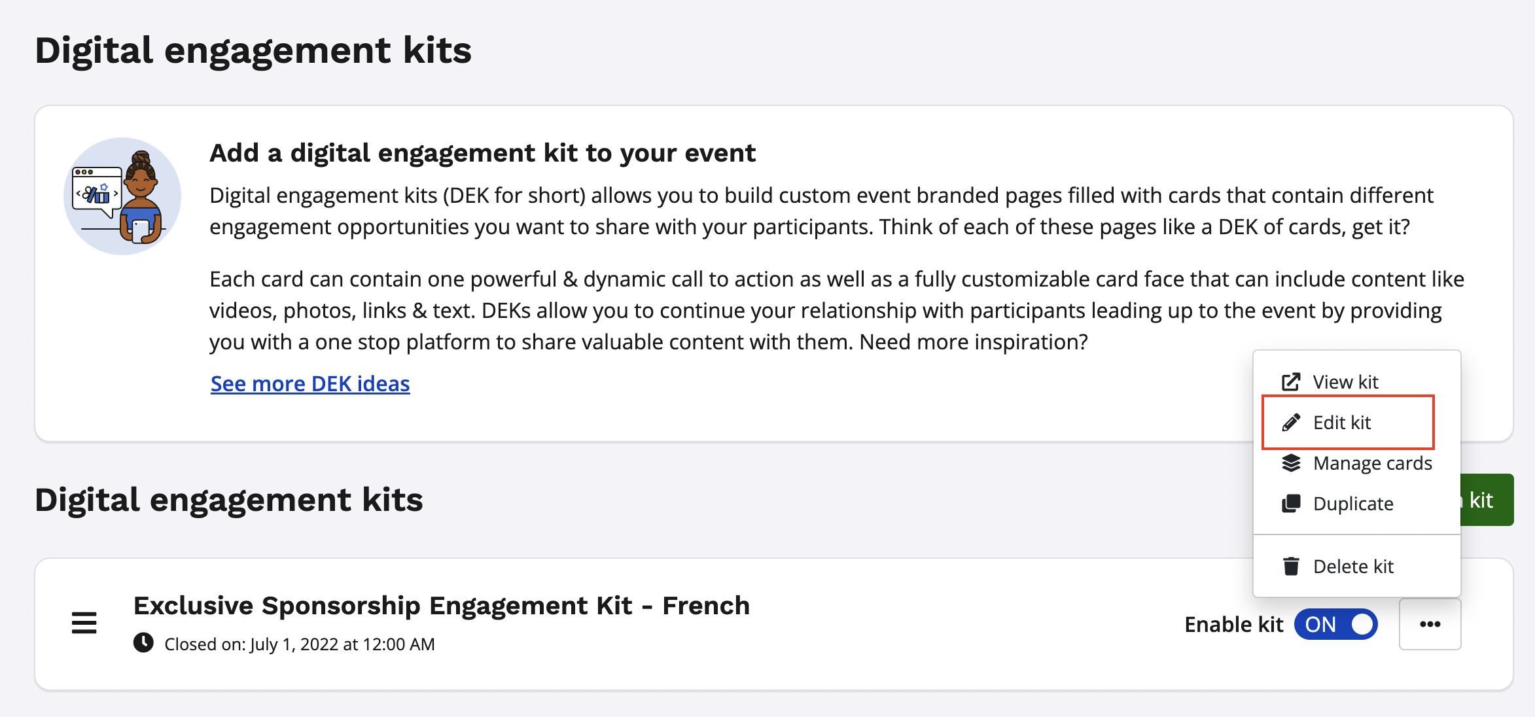1535x717 pixels.
Task: Choose the "Duplicate" menu option
Action: pyautogui.click(x=1353, y=504)
